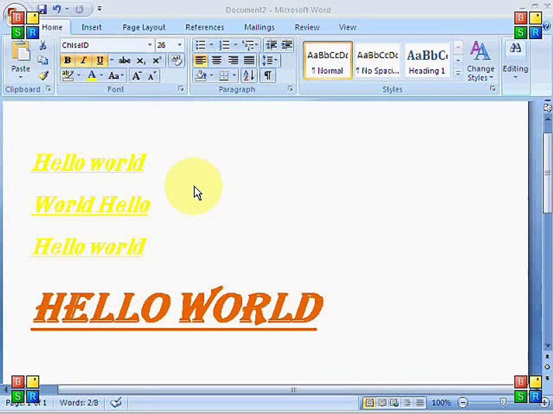Apply the font color A button
This screenshot has width=553, height=414.
[x=92, y=76]
